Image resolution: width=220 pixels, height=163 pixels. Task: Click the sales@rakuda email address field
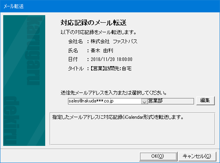[x=105, y=101]
